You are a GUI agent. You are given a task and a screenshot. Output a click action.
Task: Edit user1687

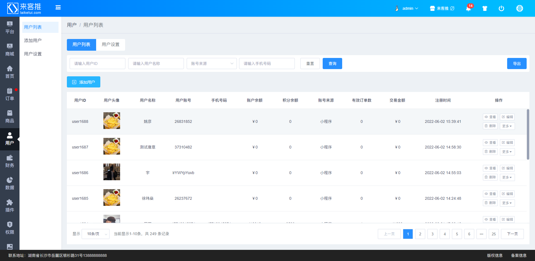(507, 143)
